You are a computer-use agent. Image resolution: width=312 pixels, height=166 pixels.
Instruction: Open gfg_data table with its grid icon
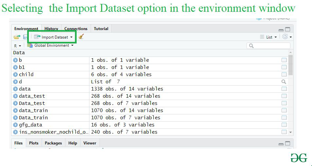pyautogui.click(x=284, y=125)
